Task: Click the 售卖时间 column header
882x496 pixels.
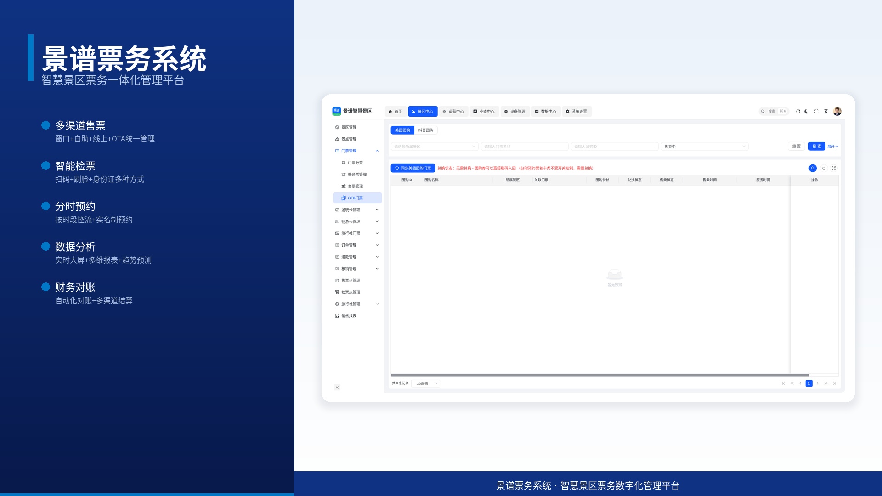Action: coord(710,180)
